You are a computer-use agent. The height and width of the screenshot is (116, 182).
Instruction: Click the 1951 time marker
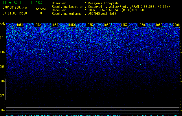click(20, 25)
